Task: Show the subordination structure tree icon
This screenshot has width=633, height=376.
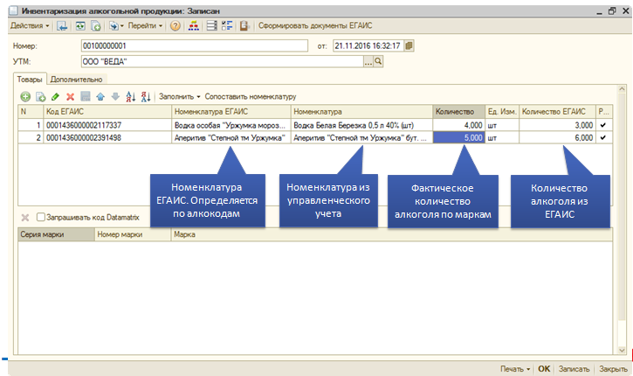Action: click(193, 26)
